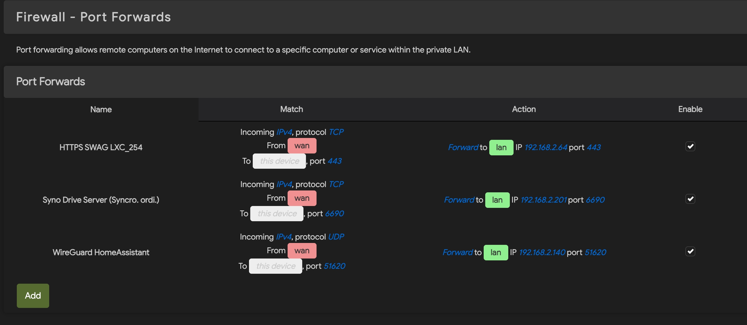Screen dimensions: 747x325
Task: Disable the WireGuard HomeAssistant forward checkbox
Action: point(690,251)
